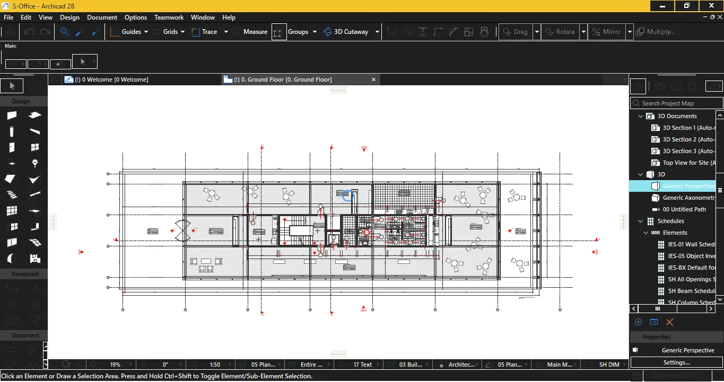Open the Teamwork menu
This screenshot has width=724, height=382.
(x=169, y=17)
